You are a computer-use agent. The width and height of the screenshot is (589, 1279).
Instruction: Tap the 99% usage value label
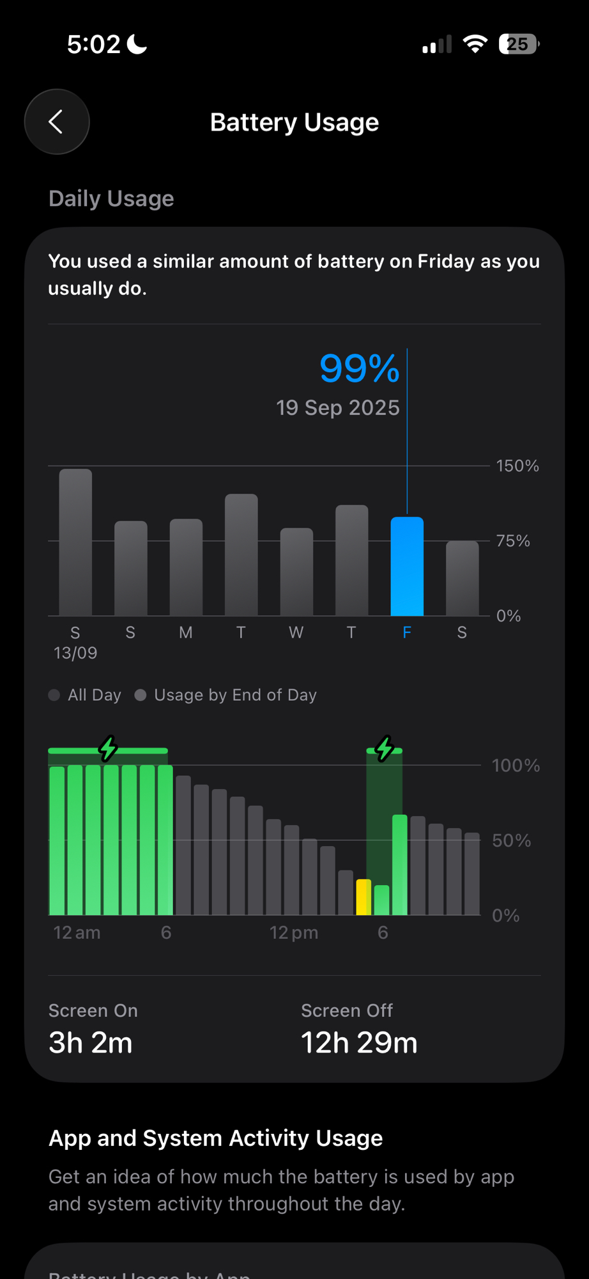tap(359, 369)
